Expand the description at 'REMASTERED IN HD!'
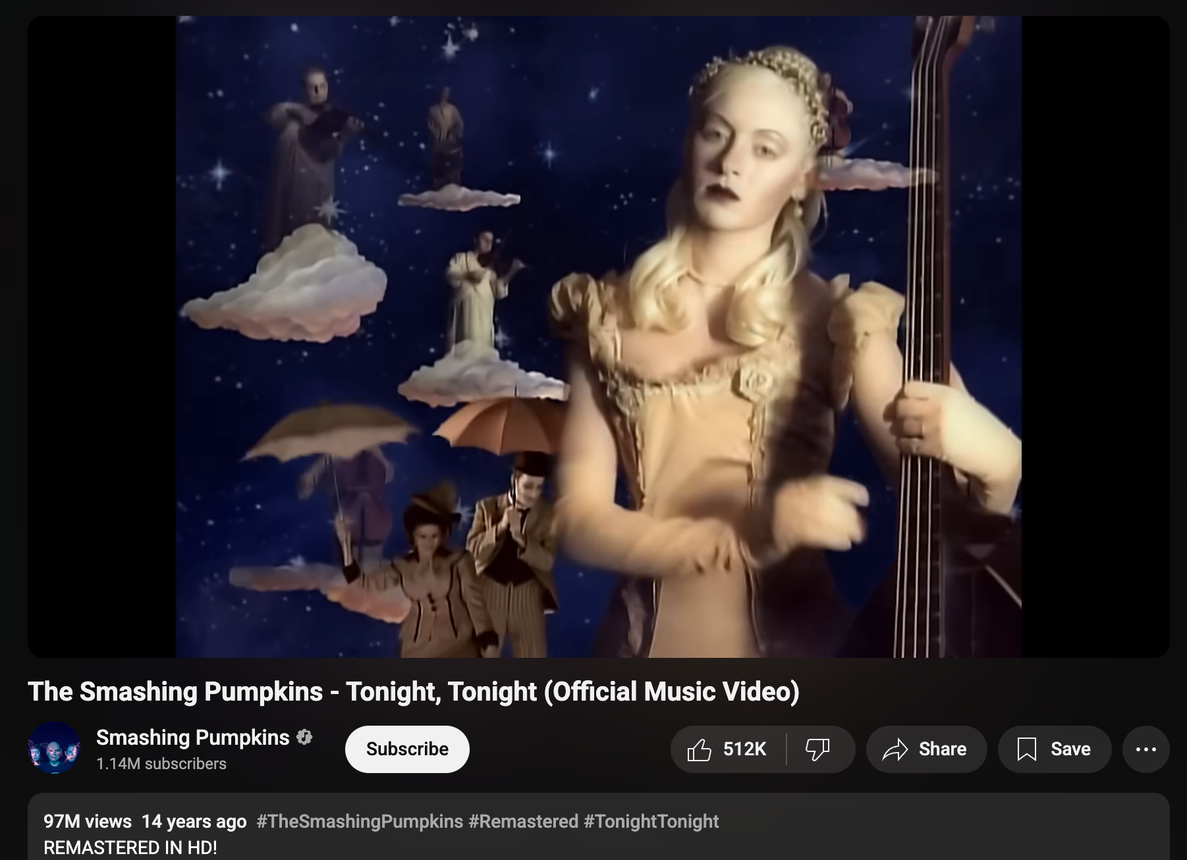 [130, 847]
